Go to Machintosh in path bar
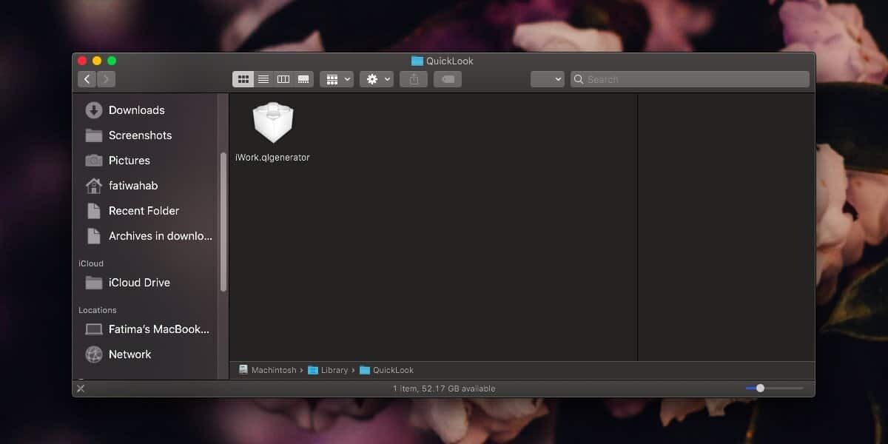The height and width of the screenshot is (444, 888). point(273,370)
